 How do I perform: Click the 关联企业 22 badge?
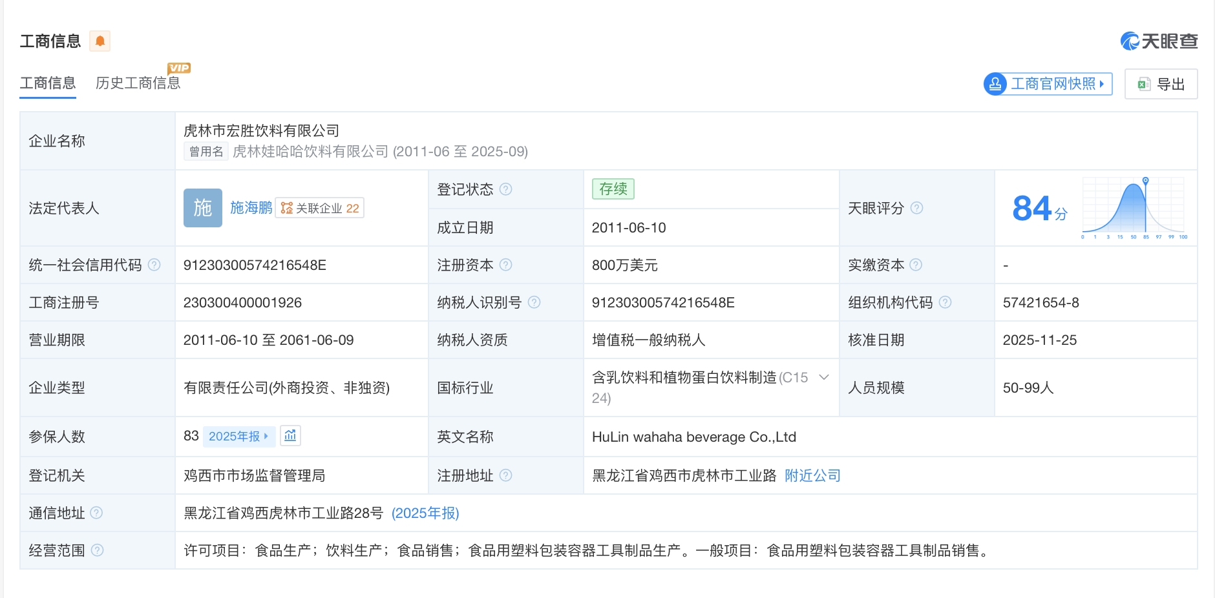[x=320, y=208]
